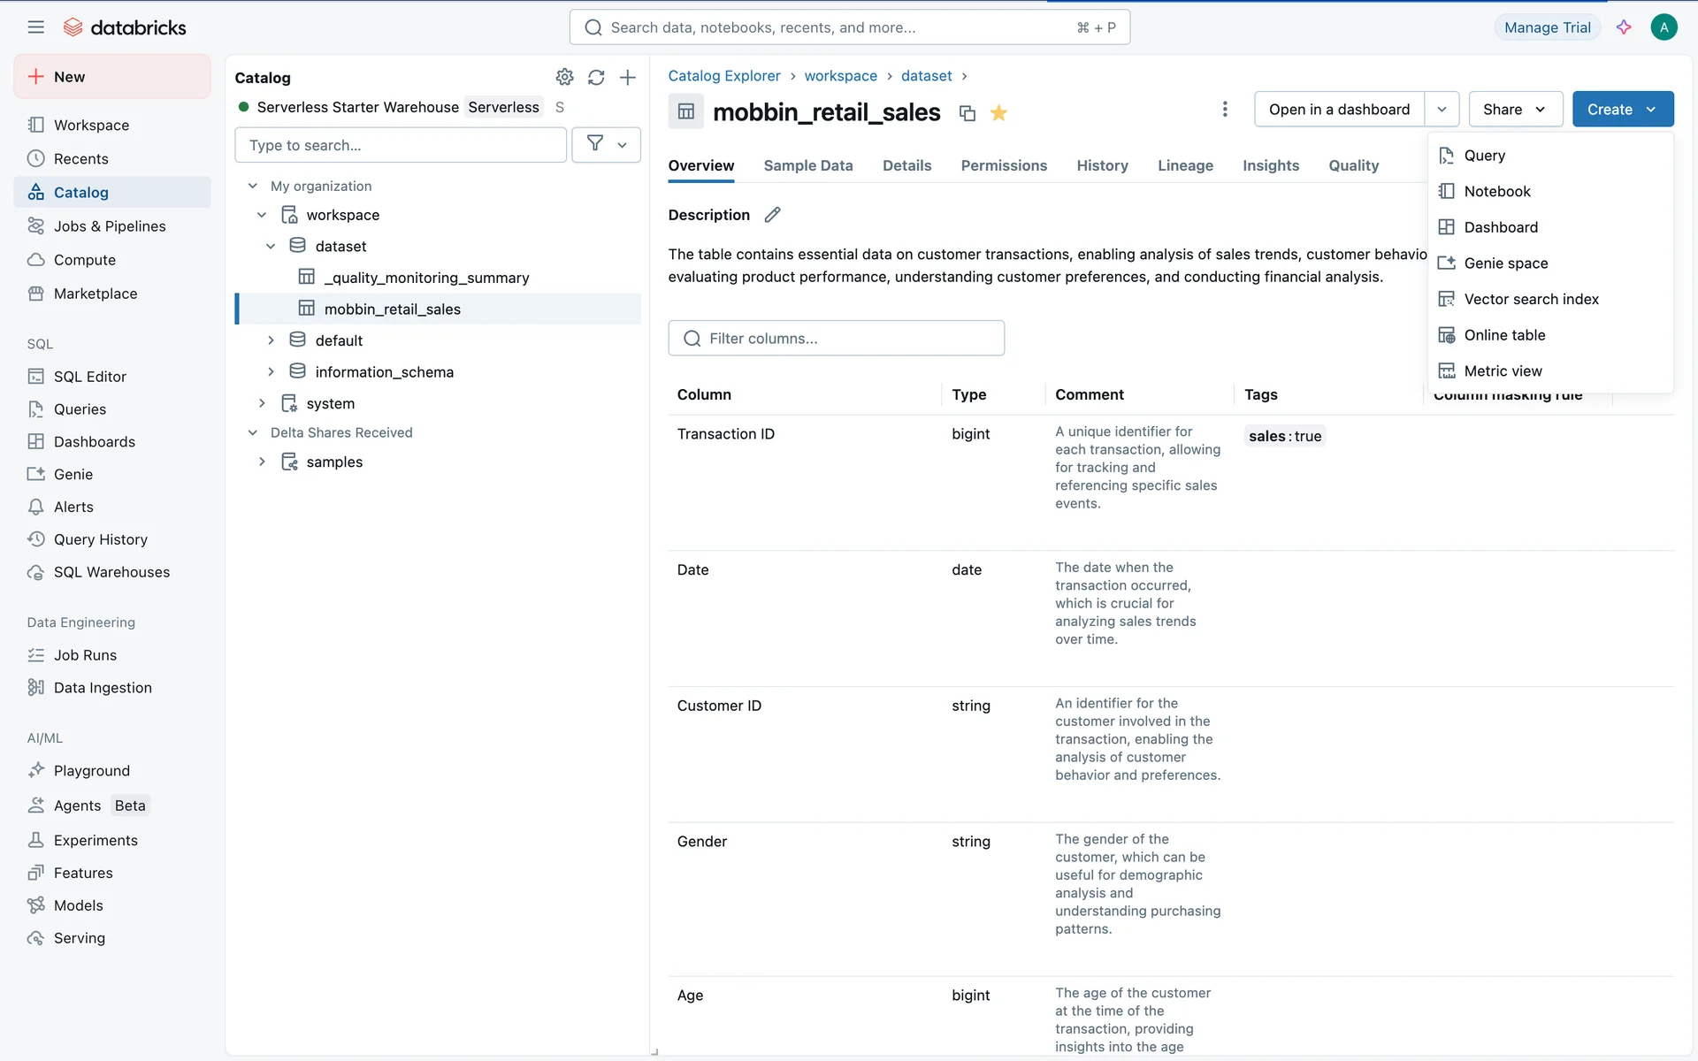This screenshot has height=1061, width=1698.
Task: Click the Filter columns input field
Action: pyautogui.click(x=836, y=339)
